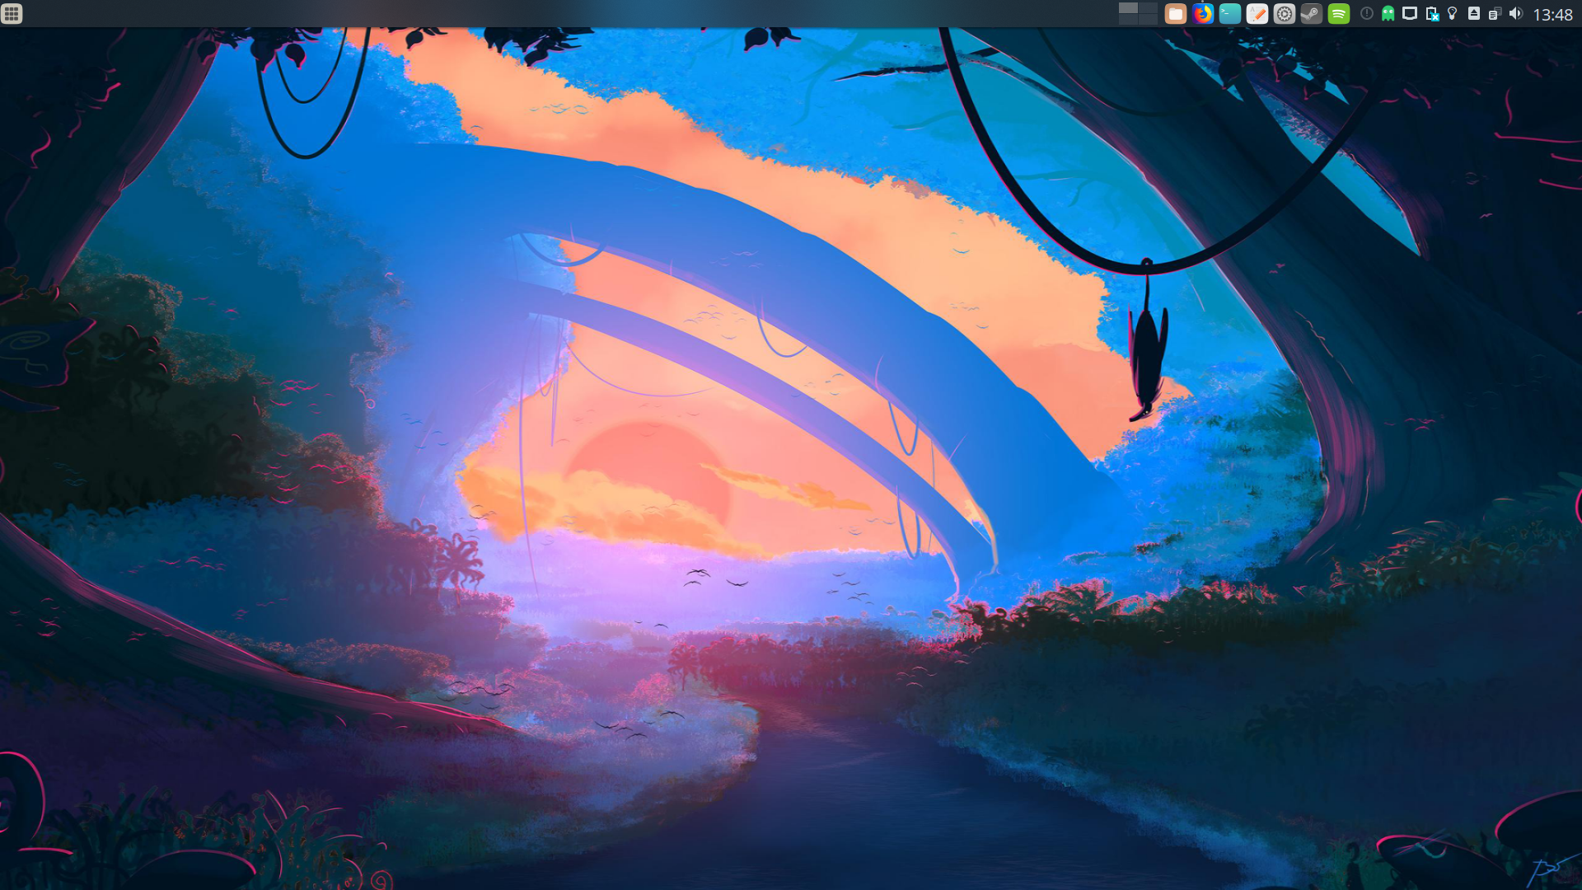Switch to the second virtual desktop in pager
Screen dimensions: 1582x890
(1148, 8)
